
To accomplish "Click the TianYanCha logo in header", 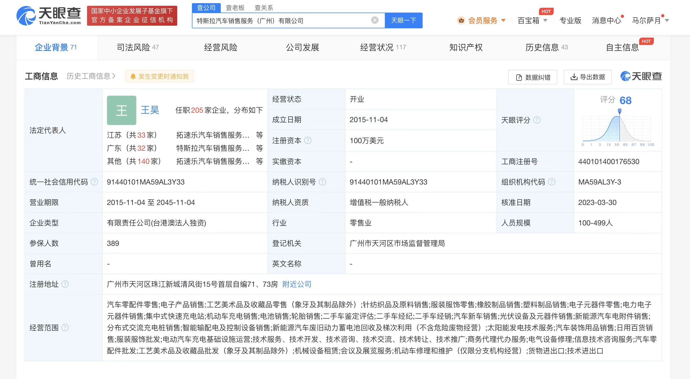I will coord(49,16).
